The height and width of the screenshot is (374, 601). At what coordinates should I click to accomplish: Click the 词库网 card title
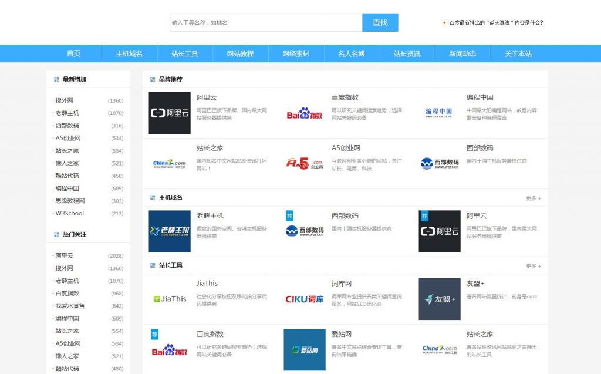coord(342,284)
